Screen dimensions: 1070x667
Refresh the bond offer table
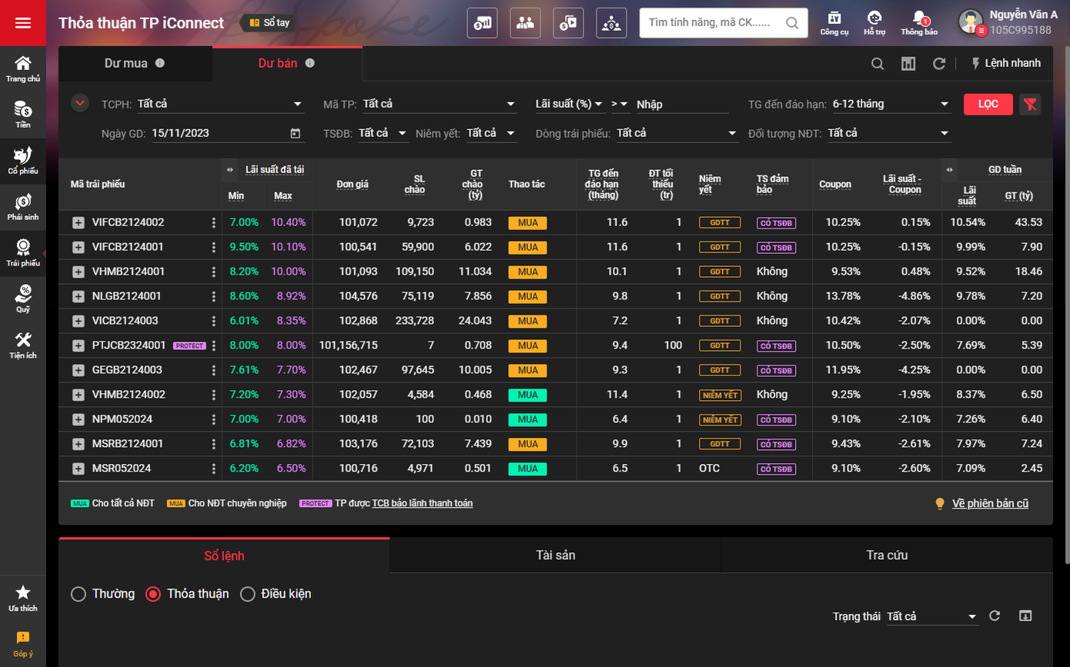[x=938, y=64]
